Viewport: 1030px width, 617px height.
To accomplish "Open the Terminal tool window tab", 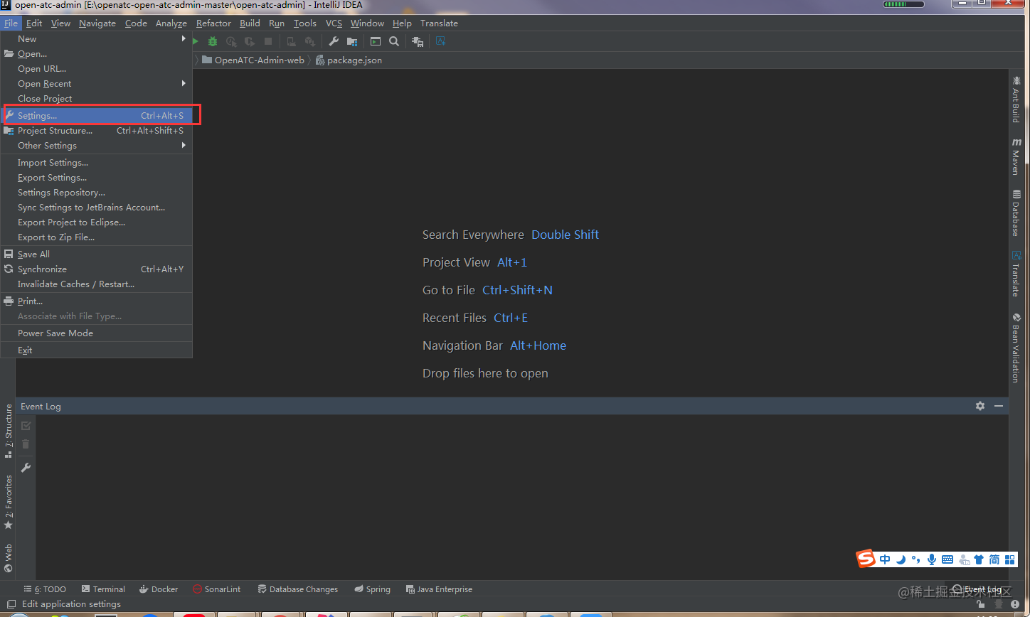I will tap(103, 589).
